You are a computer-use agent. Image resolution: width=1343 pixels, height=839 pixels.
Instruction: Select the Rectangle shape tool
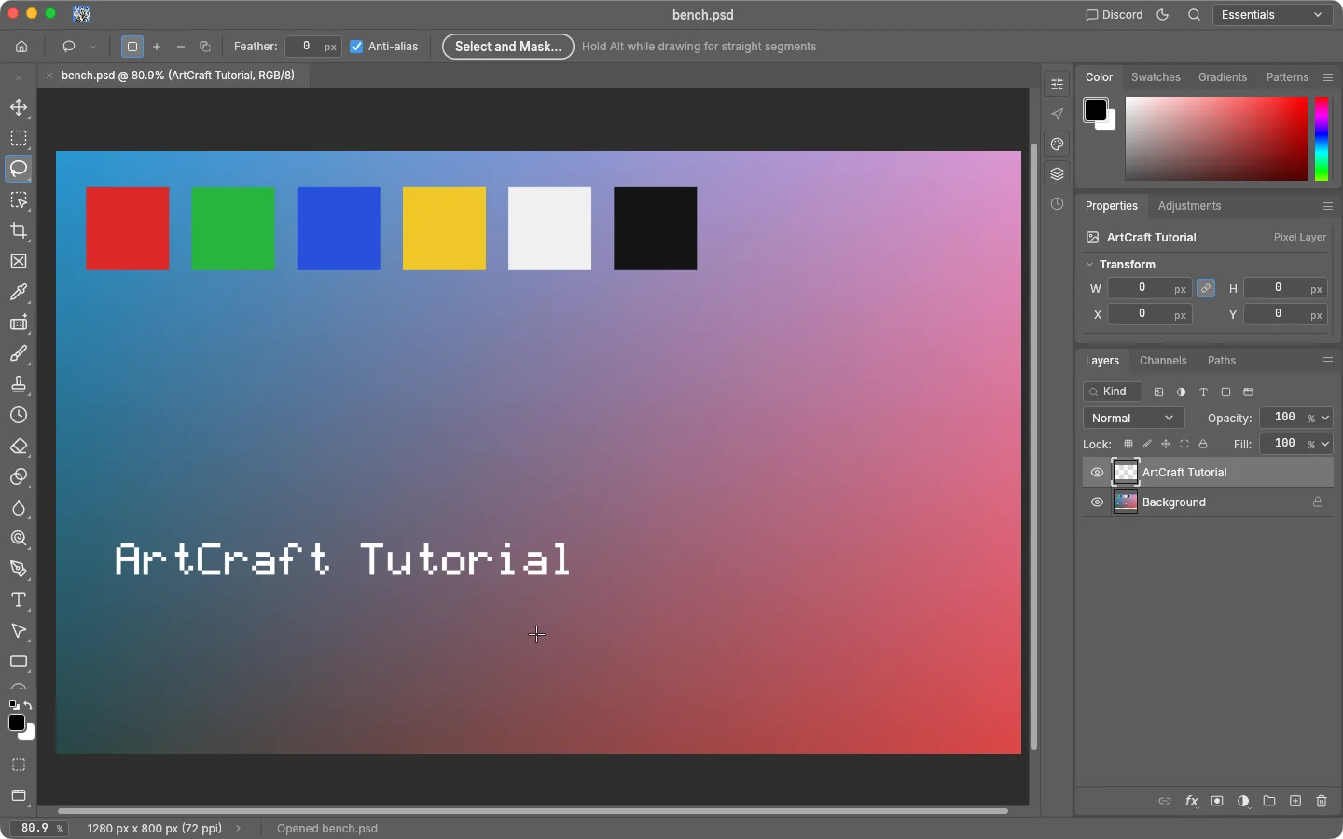click(19, 661)
